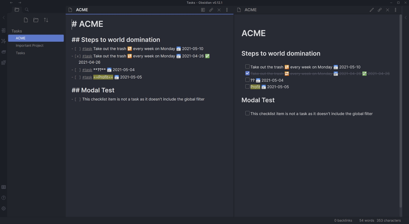Create a new folder
Image resolution: width=409 pixels, height=224 pixels.
(36, 20)
